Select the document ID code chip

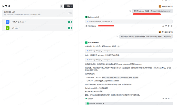click(x=106, y=81)
